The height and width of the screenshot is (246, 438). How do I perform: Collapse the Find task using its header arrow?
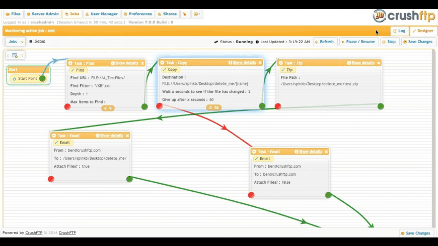click(x=70, y=63)
